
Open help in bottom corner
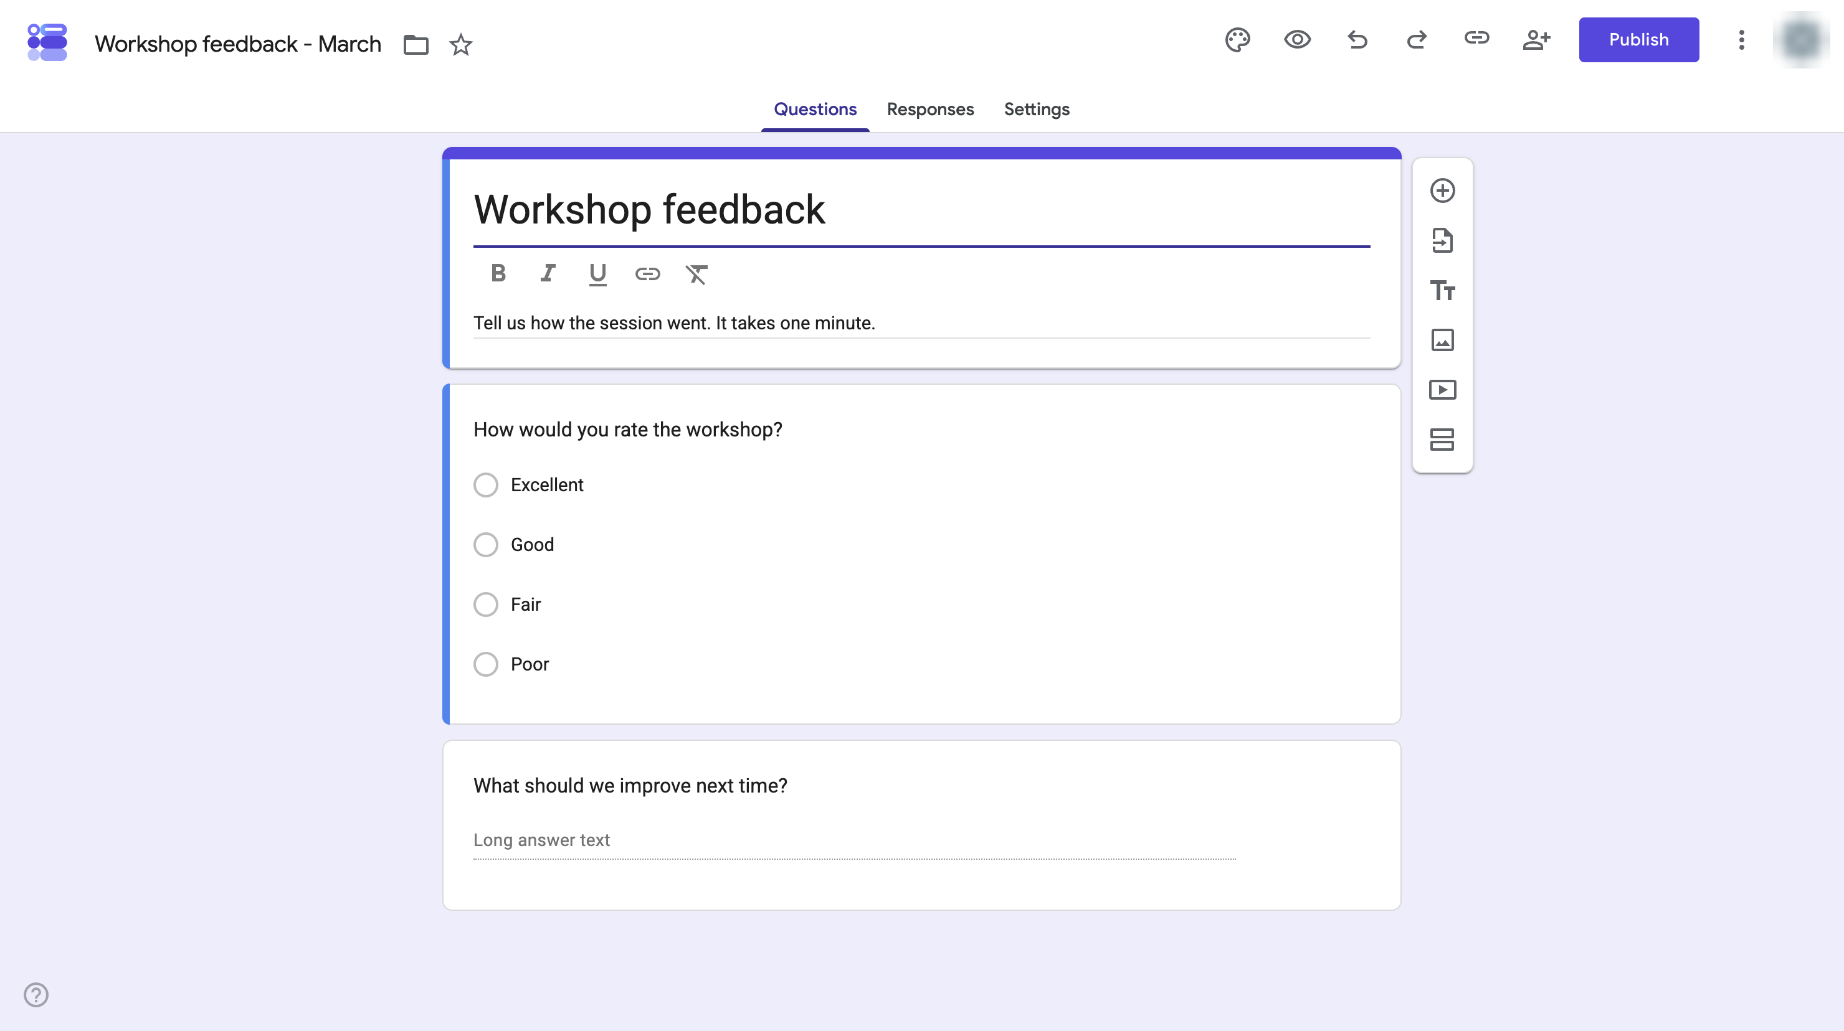[36, 994]
